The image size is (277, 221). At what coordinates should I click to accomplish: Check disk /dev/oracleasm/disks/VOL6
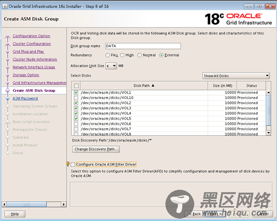[76, 124]
